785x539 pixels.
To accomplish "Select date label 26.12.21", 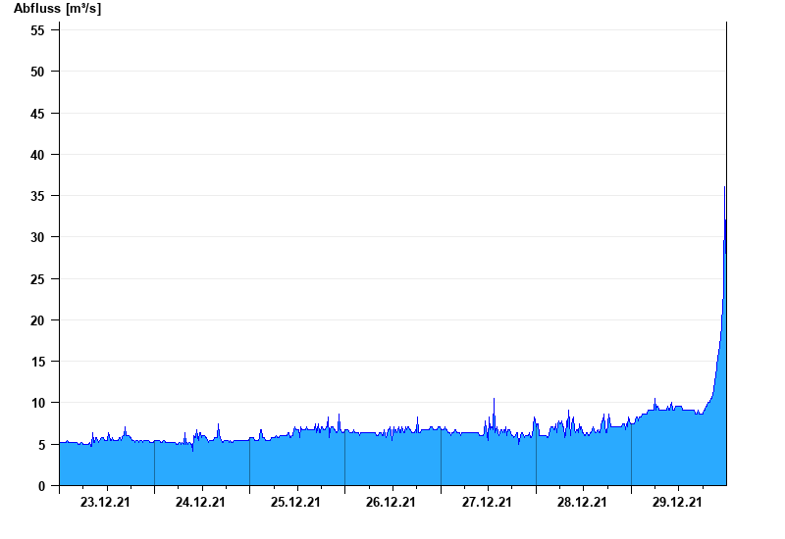I will click(x=391, y=502).
